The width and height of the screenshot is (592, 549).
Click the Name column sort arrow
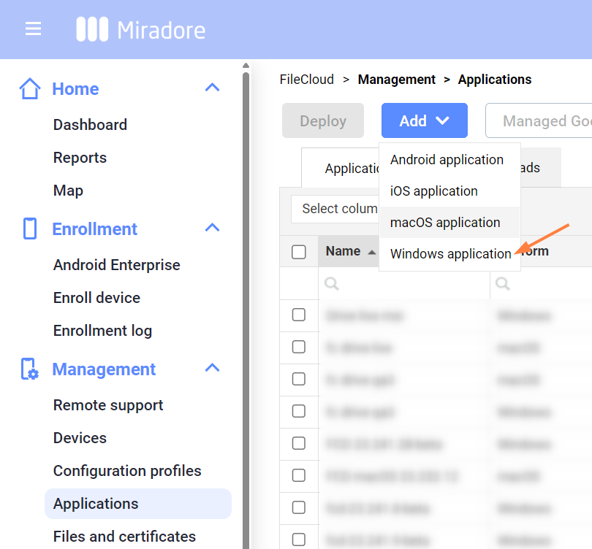(x=372, y=252)
